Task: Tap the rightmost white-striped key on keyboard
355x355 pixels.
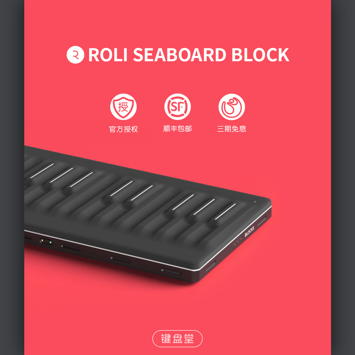Action: [x=225, y=211]
